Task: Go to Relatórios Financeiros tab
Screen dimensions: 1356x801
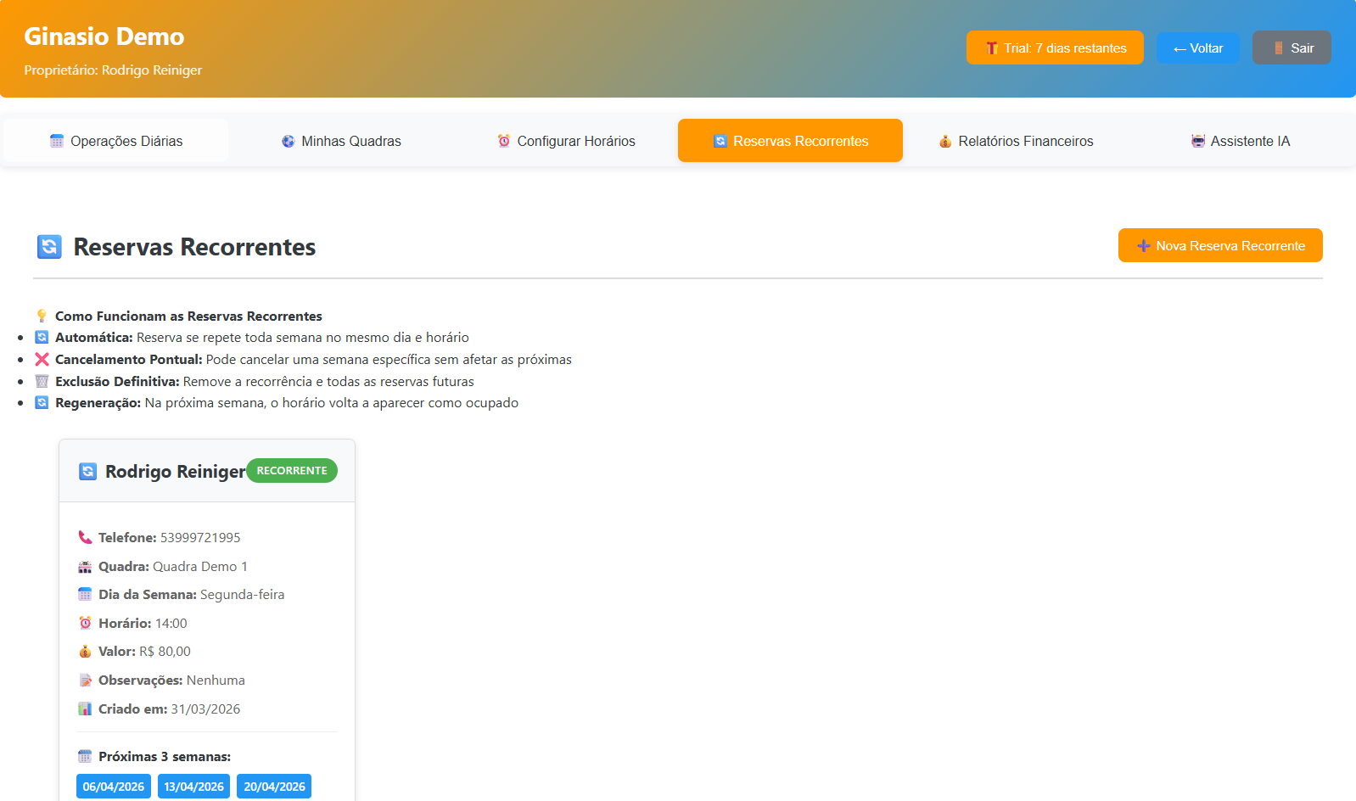Action: 1016,141
